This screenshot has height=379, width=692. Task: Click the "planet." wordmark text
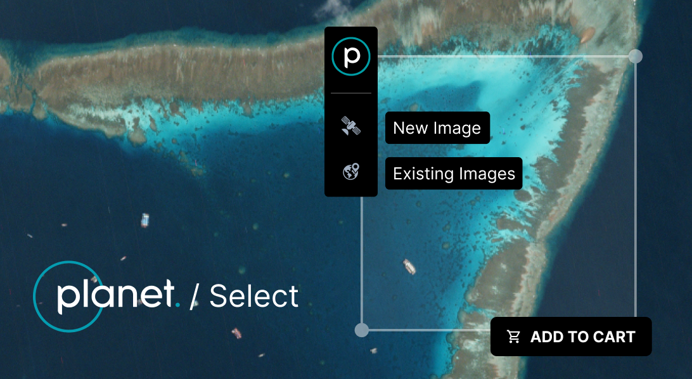coord(119,295)
